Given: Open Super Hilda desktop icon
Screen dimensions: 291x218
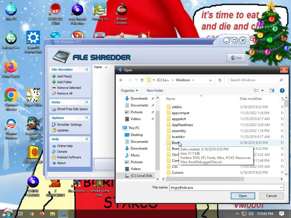Looking at the screenshot, I should (33, 97).
